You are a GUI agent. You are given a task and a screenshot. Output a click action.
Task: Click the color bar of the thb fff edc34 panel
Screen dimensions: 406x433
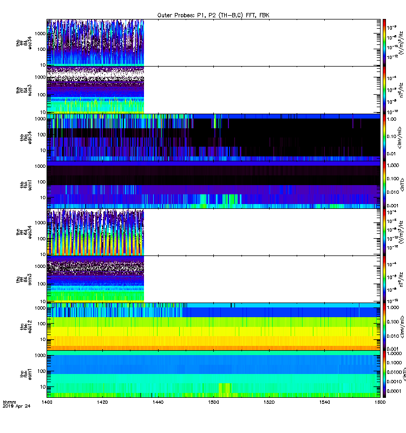pos(384,43)
